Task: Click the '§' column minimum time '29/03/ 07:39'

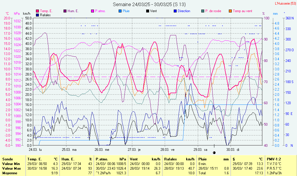Action: 242,164
